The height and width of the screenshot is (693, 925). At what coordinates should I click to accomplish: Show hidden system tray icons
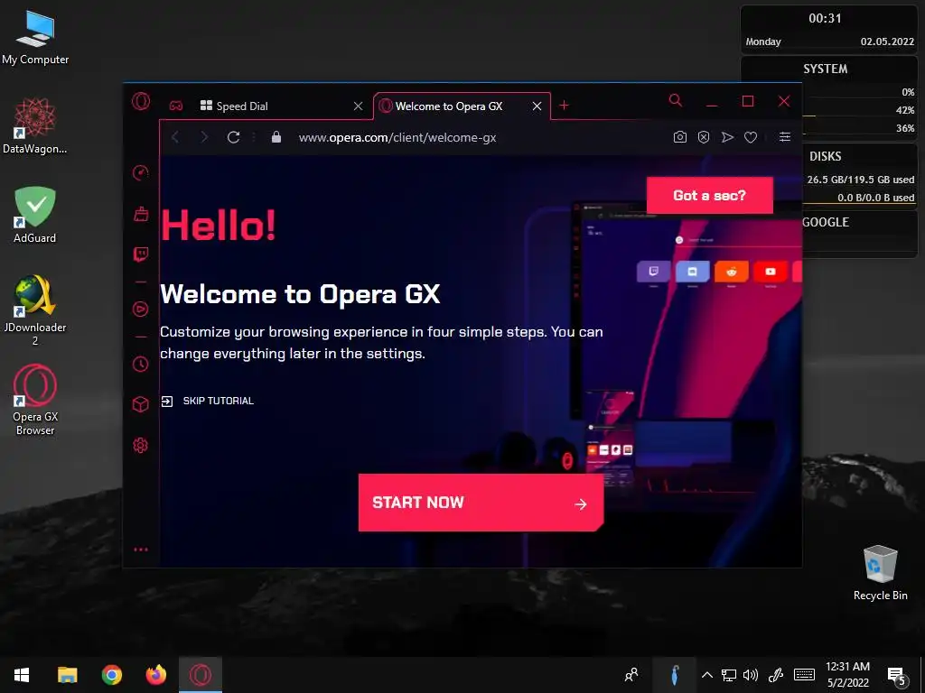(706, 675)
